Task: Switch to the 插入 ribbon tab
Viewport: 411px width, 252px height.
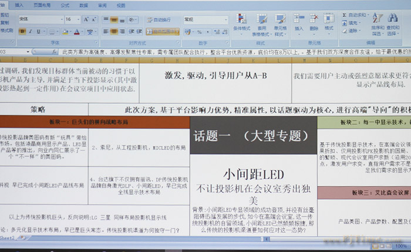Action: click(19, 5)
